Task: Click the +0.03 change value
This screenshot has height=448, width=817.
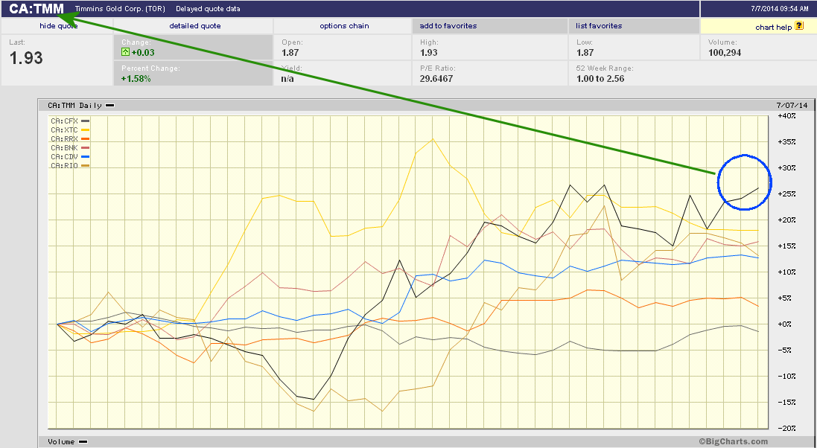Action: [x=143, y=52]
